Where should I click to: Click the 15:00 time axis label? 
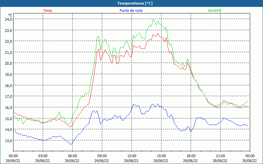(x=161, y=156)
